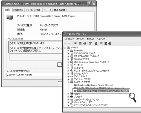This screenshot has height=113, width=141.
Task: Open the 操作(A) menu
Action: pos(80,39)
